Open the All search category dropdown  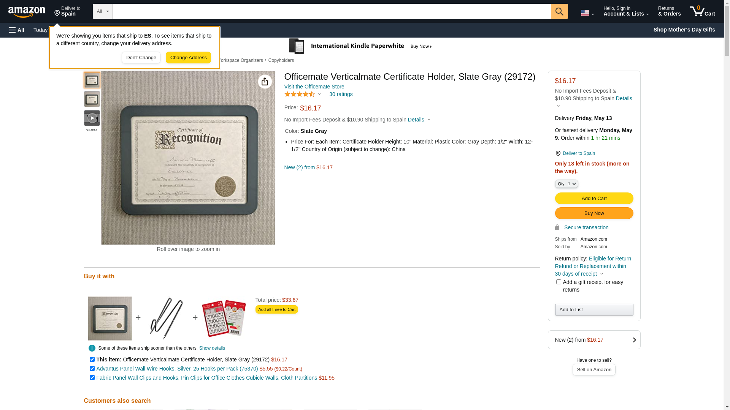[x=103, y=11]
